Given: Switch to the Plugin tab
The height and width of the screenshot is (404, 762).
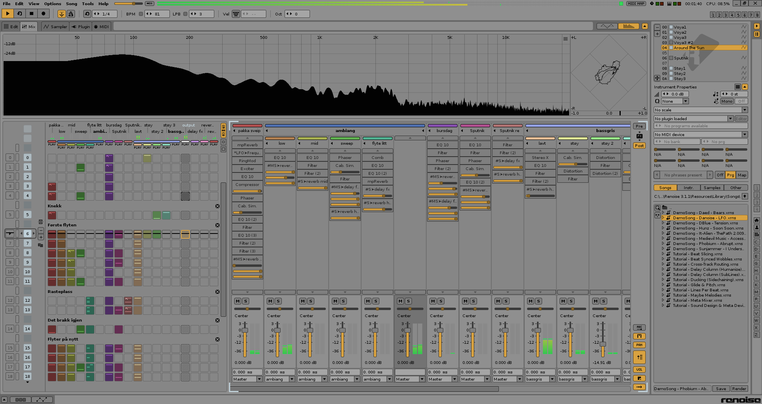Looking at the screenshot, I should (x=81, y=27).
